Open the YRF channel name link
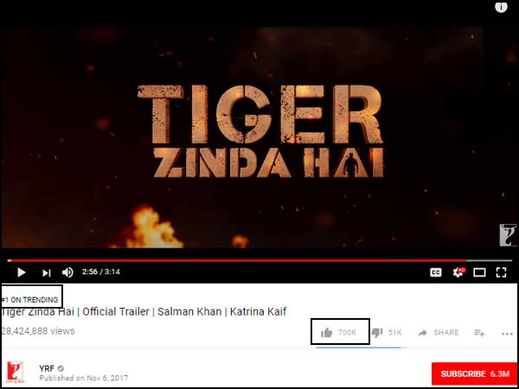519x389 pixels. [47, 368]
